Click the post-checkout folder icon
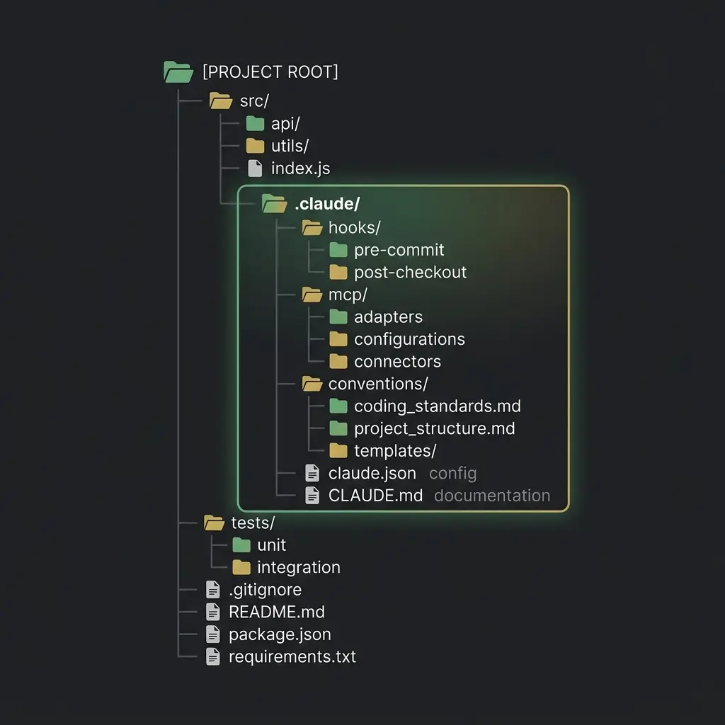Viewport: 725px width, 725px height. pos(338,273)
